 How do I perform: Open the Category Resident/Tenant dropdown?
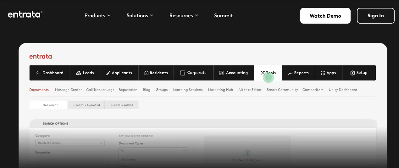pos(70,143)
